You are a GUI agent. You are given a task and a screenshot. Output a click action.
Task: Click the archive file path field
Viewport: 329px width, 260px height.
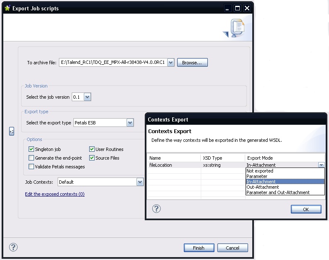[x=112, y=63]
